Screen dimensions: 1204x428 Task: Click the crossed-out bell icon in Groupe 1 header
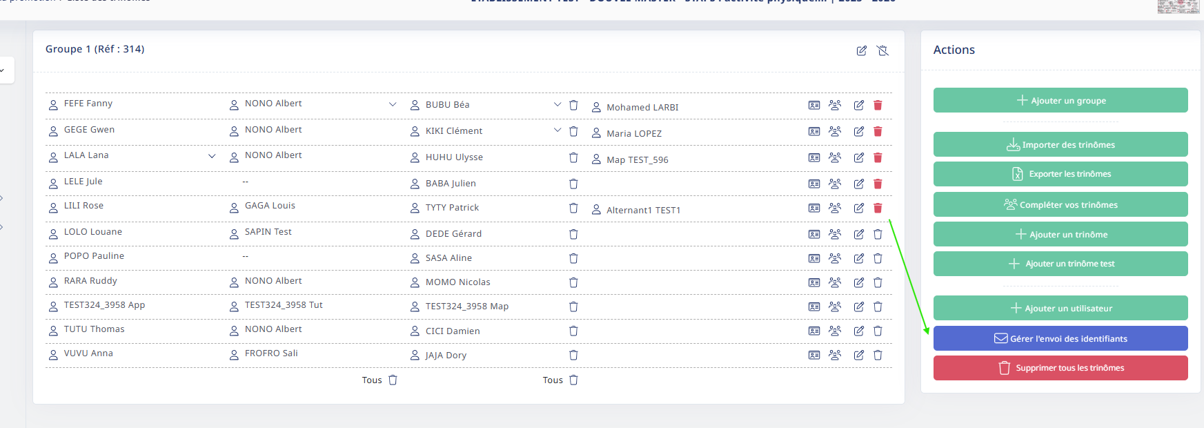click(x=882, y=50)
